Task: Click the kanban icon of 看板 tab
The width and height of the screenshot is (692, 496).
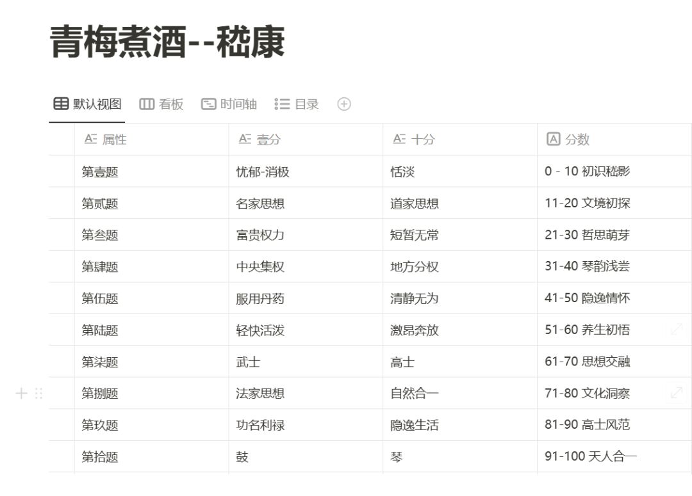Action: tap(147, 104)
